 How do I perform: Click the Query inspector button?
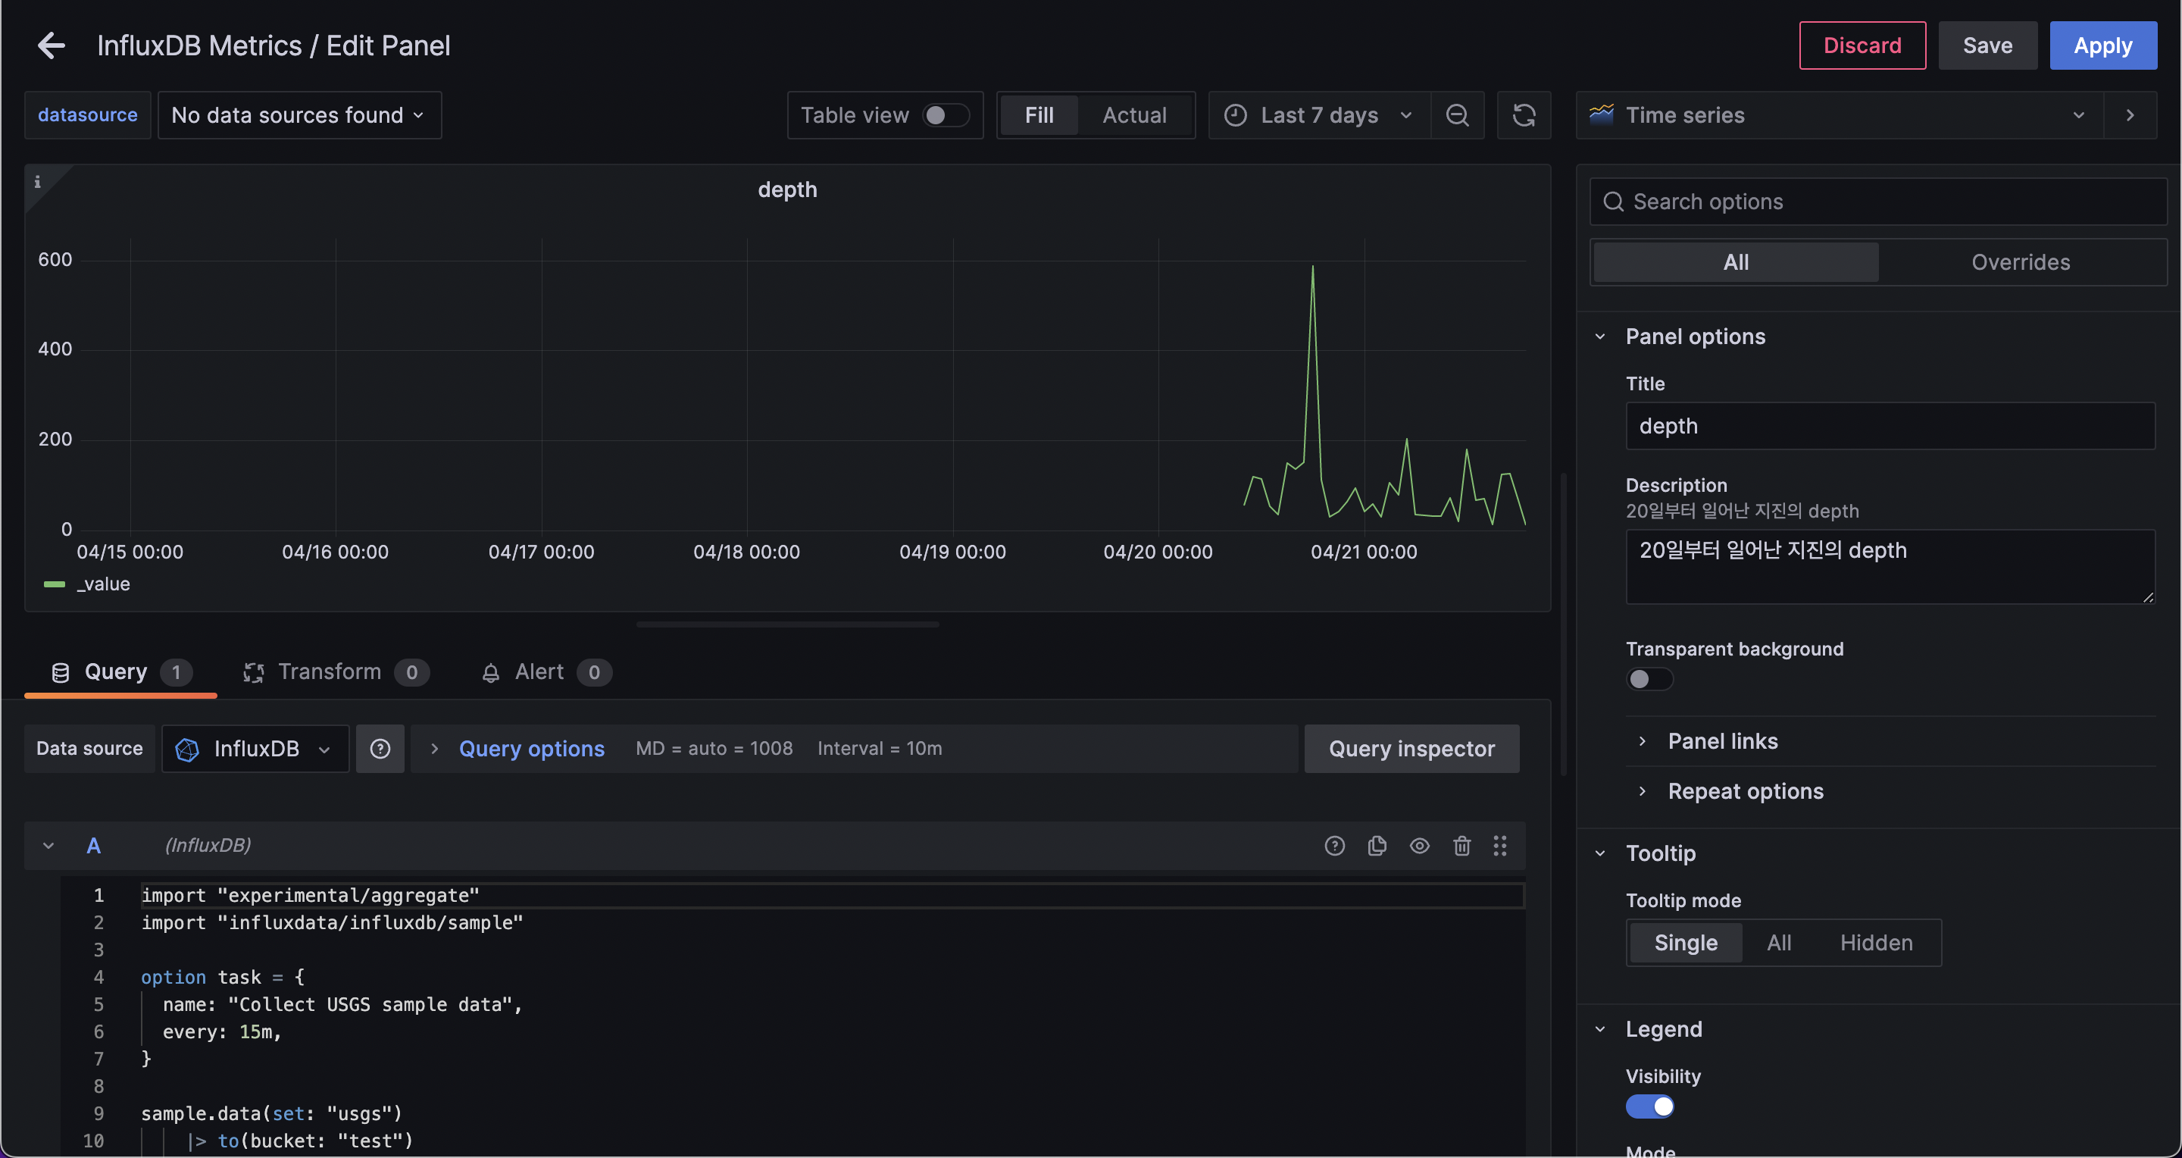[x=1411, y=746]
